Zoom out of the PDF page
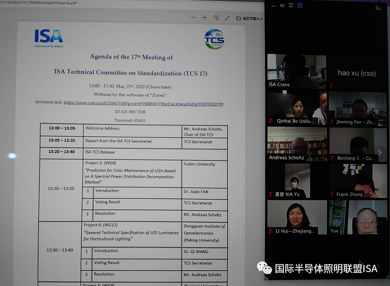Image resolution: width=390 pixels, height=286 pixels. point(193,18)
